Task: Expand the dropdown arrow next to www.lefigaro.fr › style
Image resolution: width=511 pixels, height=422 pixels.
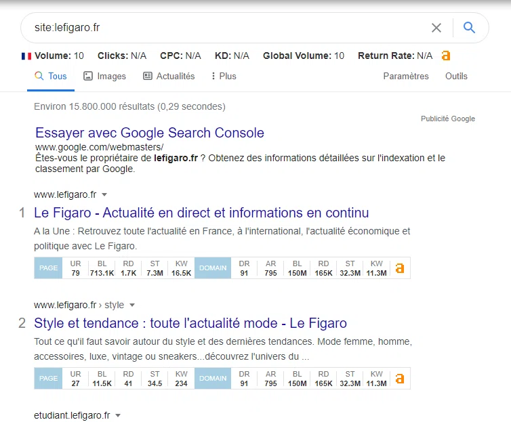Action: (x=132, y=305)
